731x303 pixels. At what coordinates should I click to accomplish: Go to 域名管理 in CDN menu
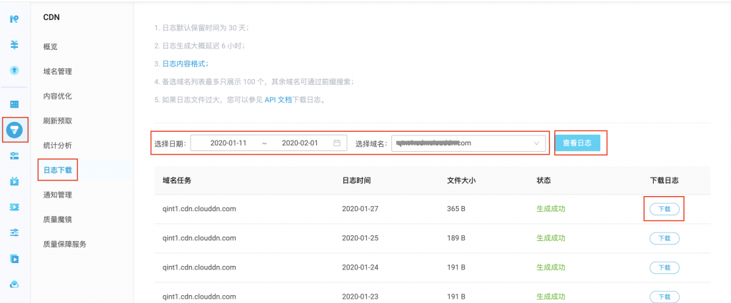pos(57,71)
